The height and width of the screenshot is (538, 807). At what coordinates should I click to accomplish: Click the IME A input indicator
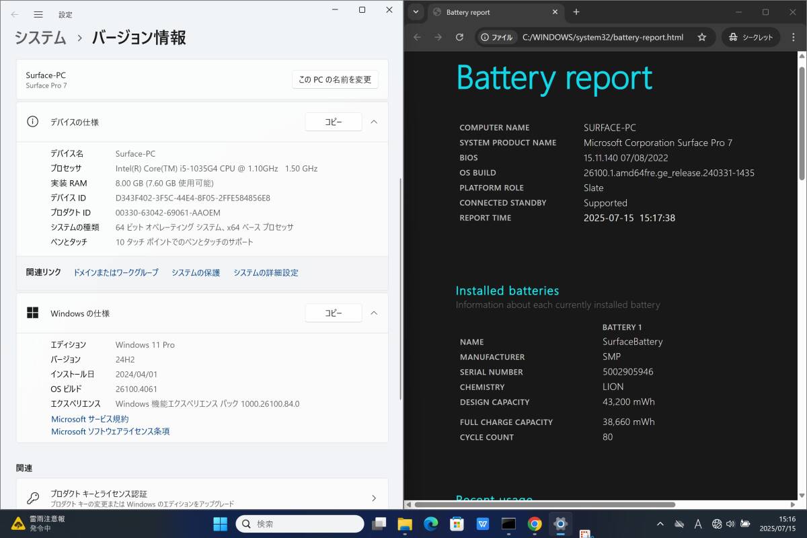point(698,523)
